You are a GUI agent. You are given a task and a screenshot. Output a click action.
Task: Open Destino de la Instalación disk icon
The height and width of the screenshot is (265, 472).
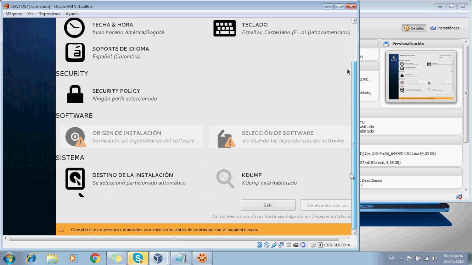75,179
